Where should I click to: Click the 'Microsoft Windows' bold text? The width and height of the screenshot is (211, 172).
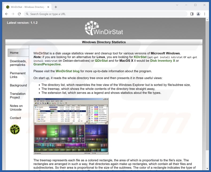tap(165, 53)
